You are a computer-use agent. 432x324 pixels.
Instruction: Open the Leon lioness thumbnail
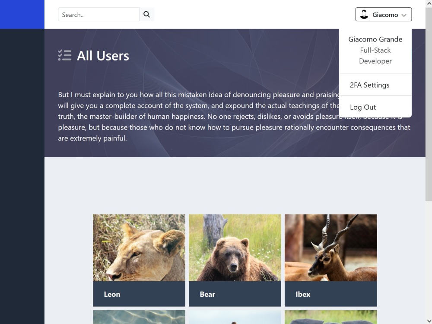click(139, 248)
